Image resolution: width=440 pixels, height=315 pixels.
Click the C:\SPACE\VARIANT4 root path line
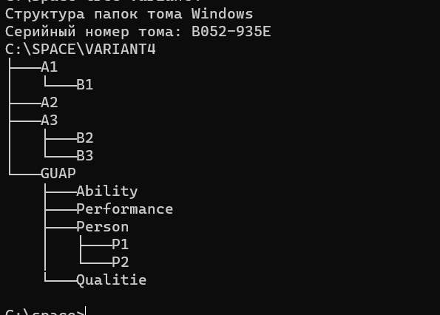click(x=81, y=50)
